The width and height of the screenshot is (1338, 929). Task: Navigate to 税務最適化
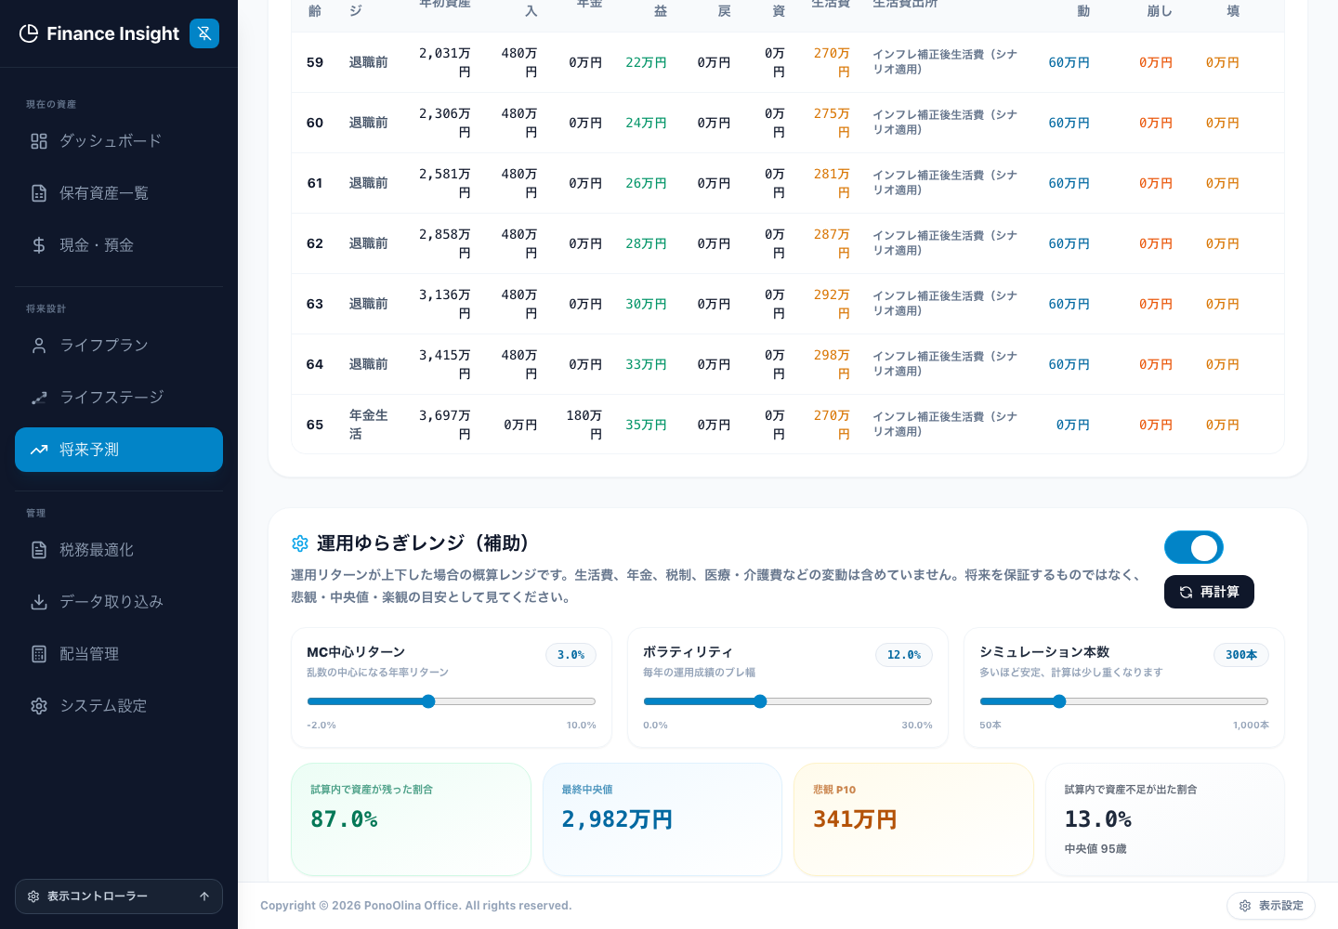click(119, 550)
